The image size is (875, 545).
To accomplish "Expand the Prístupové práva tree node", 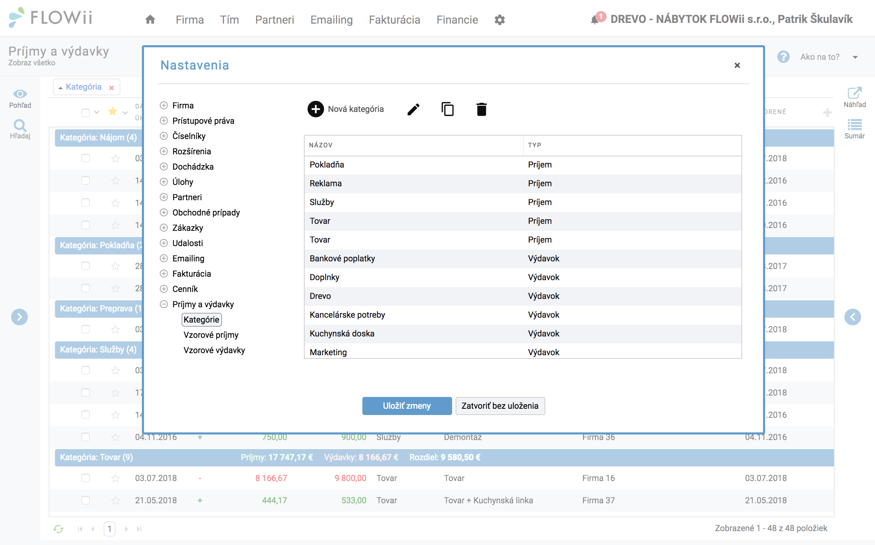I will [164, 120].
